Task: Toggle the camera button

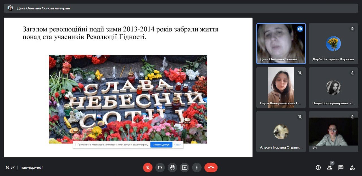Action: (160, 168)
